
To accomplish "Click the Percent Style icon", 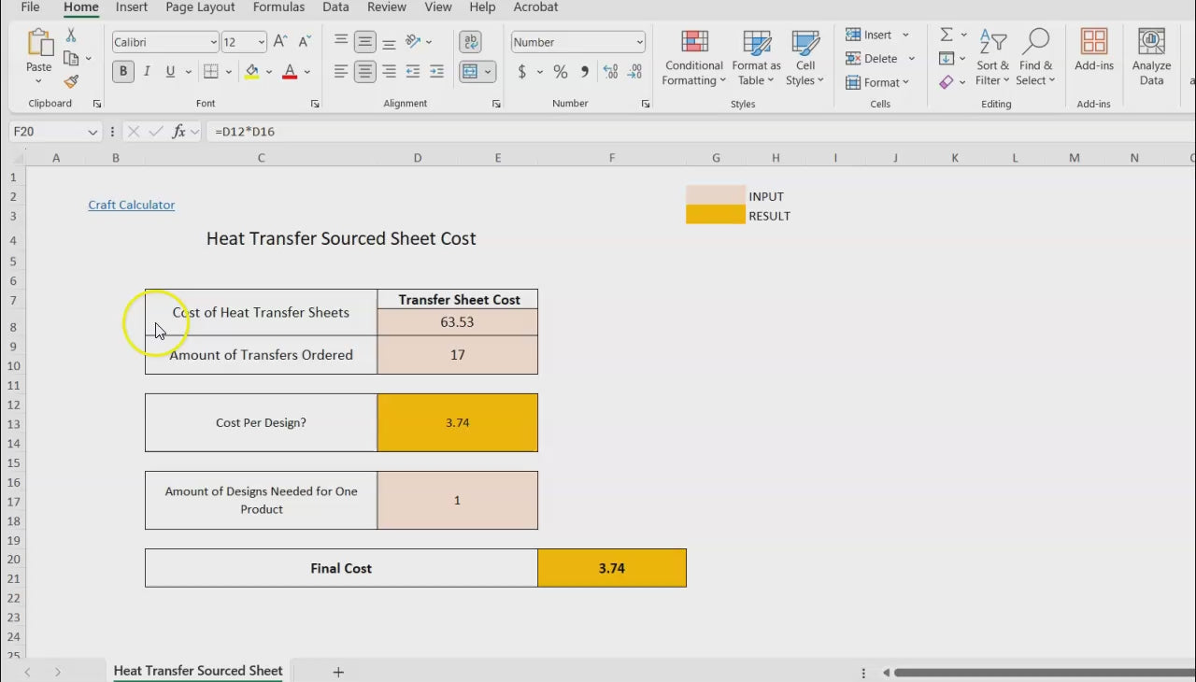I will coord(560,72).
